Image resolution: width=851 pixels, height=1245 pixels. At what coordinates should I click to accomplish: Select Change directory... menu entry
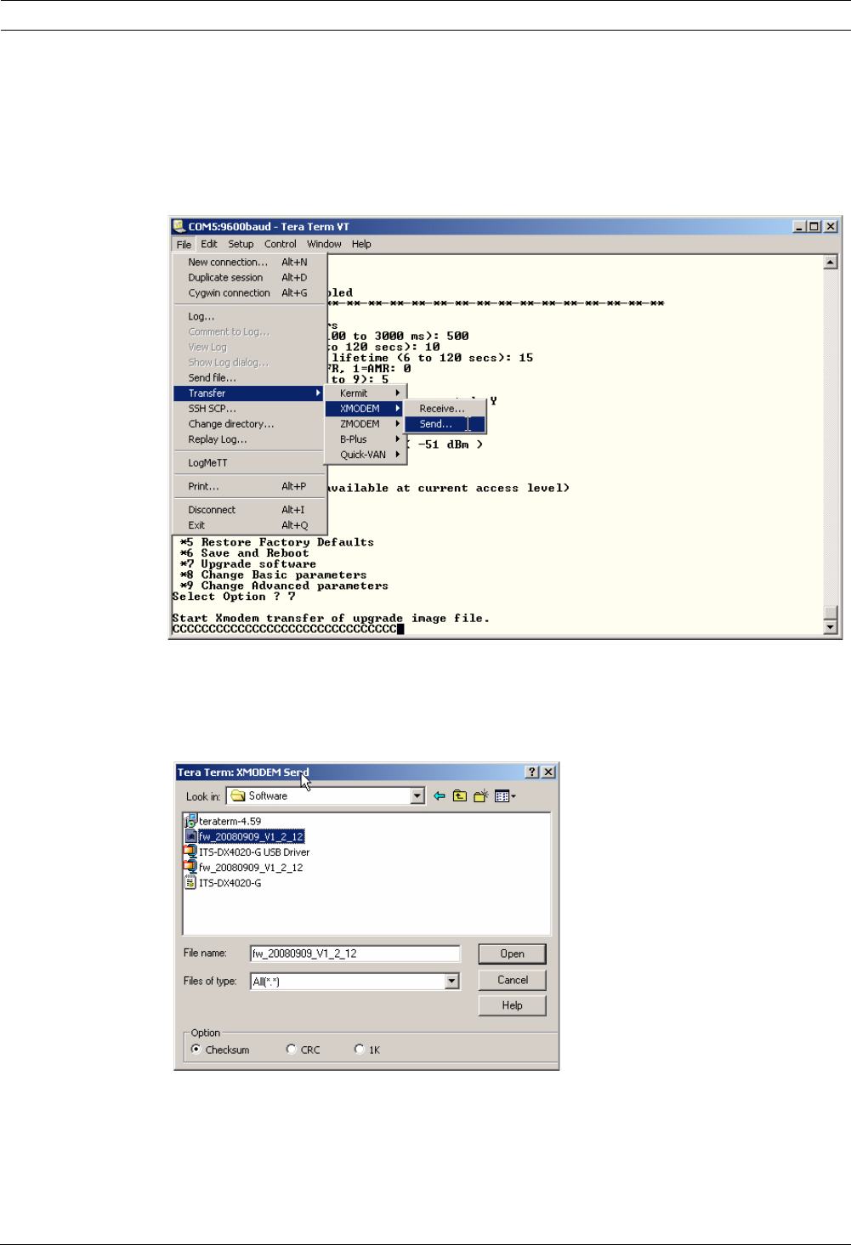[x=250, y=424]
